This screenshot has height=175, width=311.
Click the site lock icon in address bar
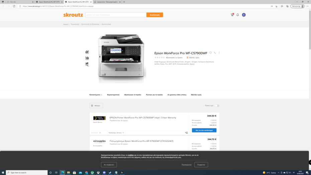point(20,6)
